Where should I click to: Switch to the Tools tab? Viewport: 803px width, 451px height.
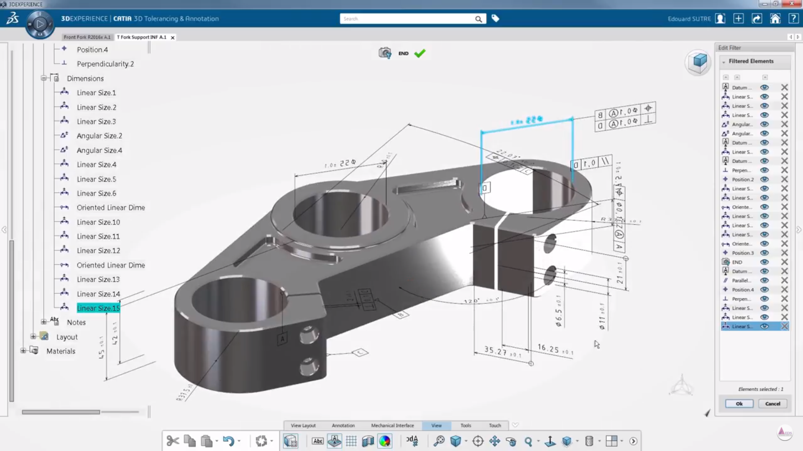[465, 426]
